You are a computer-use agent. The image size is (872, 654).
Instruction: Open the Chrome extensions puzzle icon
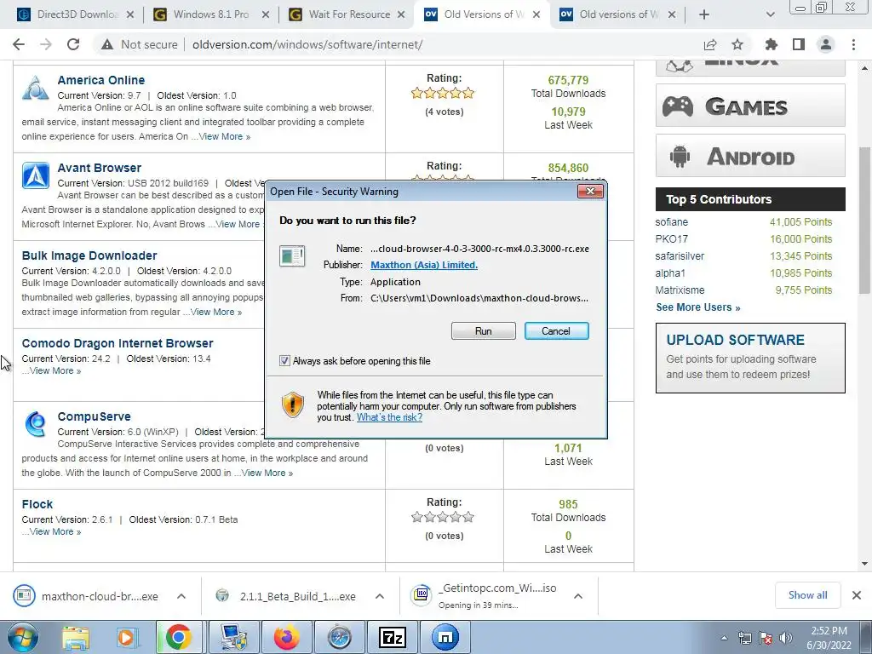pos(772,44)
